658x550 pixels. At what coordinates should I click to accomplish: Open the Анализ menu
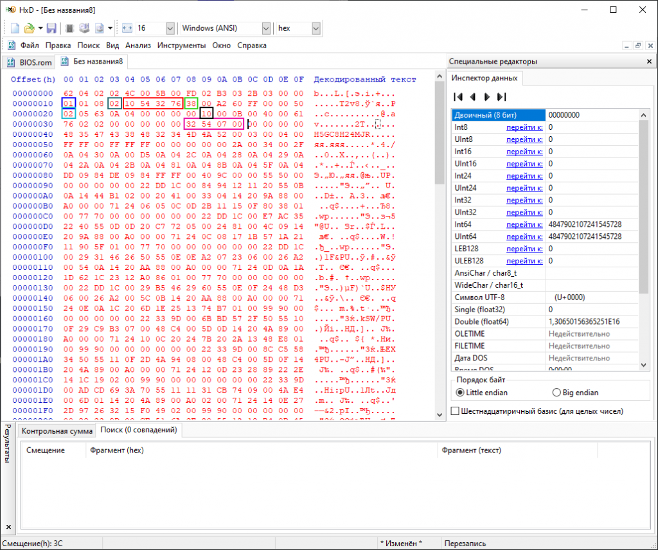tap(138, 46)
